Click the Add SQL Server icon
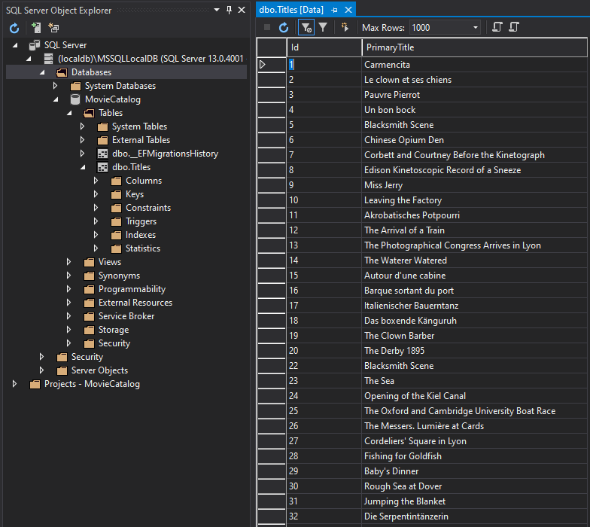Screen dimensions: 590x527 tap(36, 28)
